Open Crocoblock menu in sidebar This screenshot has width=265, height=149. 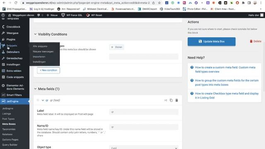[x=13, y=26]
